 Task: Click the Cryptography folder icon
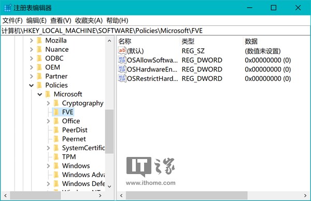point(56,103)
